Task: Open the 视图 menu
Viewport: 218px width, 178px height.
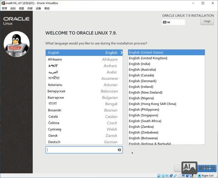Action: 21,8
